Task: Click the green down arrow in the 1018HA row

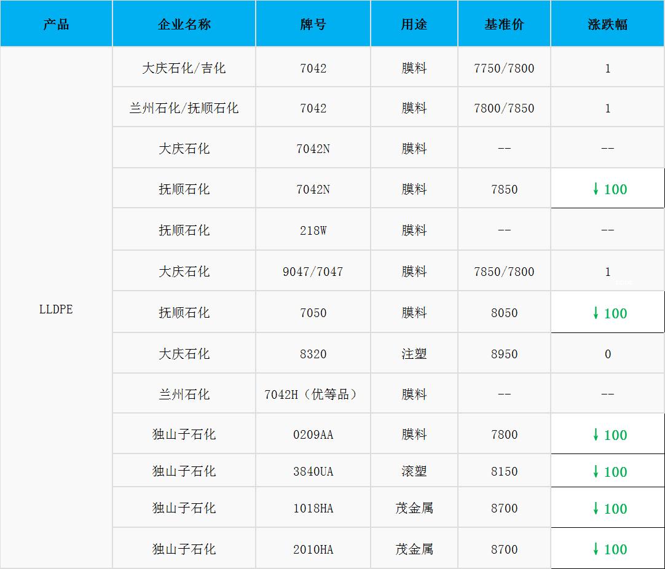Action: coord(596,508)
